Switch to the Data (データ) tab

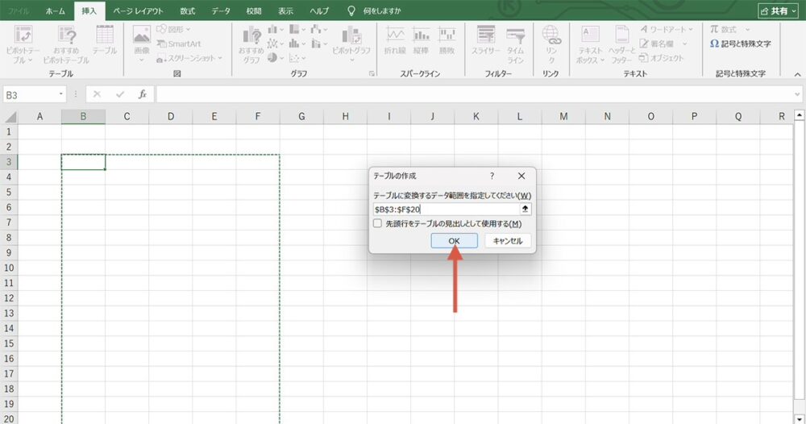coord(221,10)
